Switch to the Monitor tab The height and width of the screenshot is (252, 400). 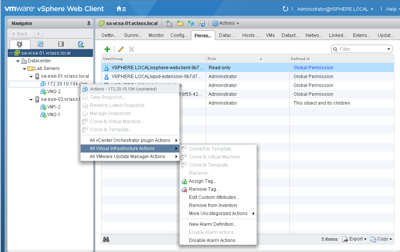click(156, 35)
